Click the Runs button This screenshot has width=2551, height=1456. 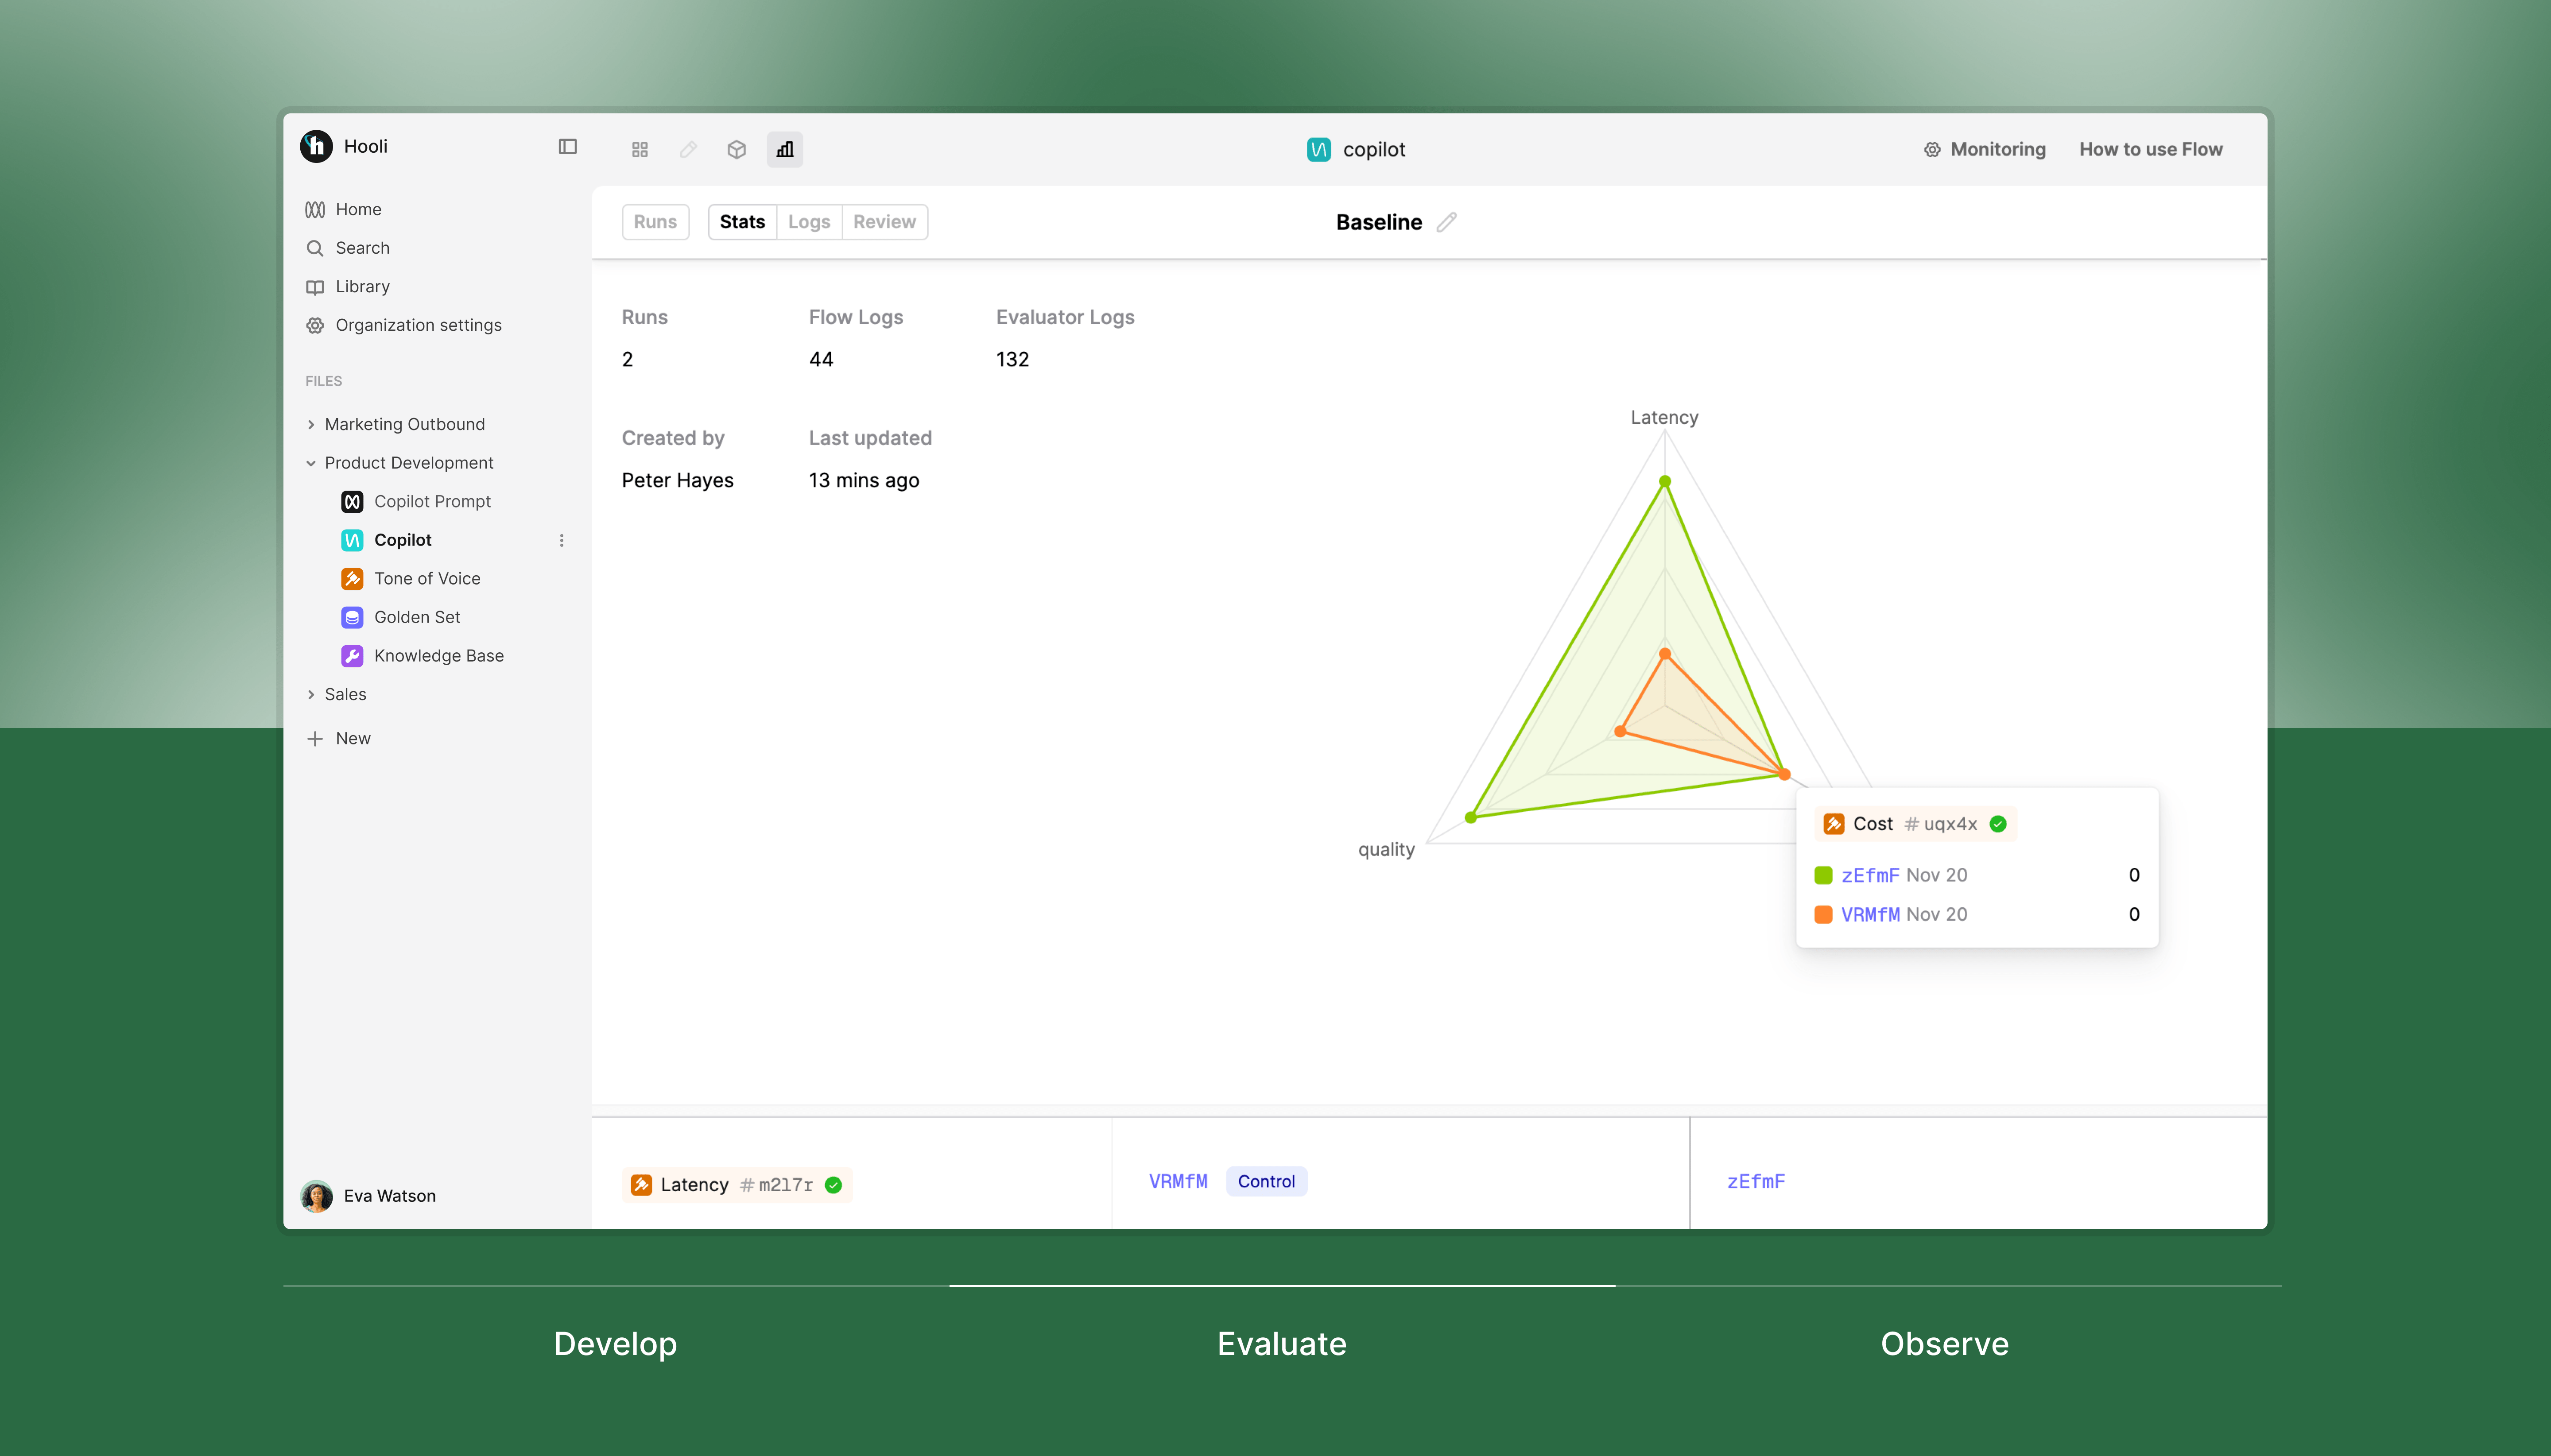click(655, 222)
